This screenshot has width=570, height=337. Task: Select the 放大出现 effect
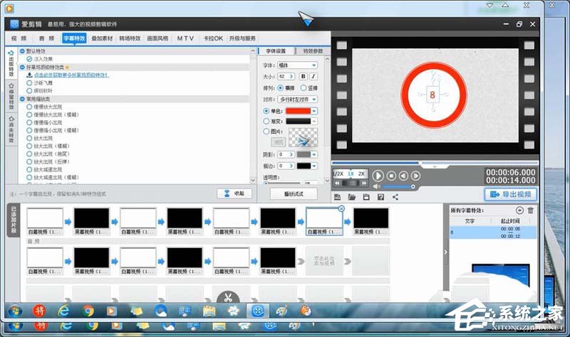40,138
